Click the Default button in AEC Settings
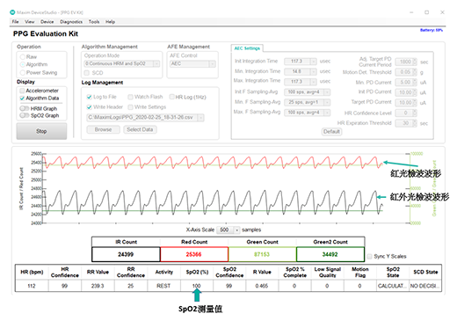This screenshot has height=321, width=457. (x=331, y=132)
